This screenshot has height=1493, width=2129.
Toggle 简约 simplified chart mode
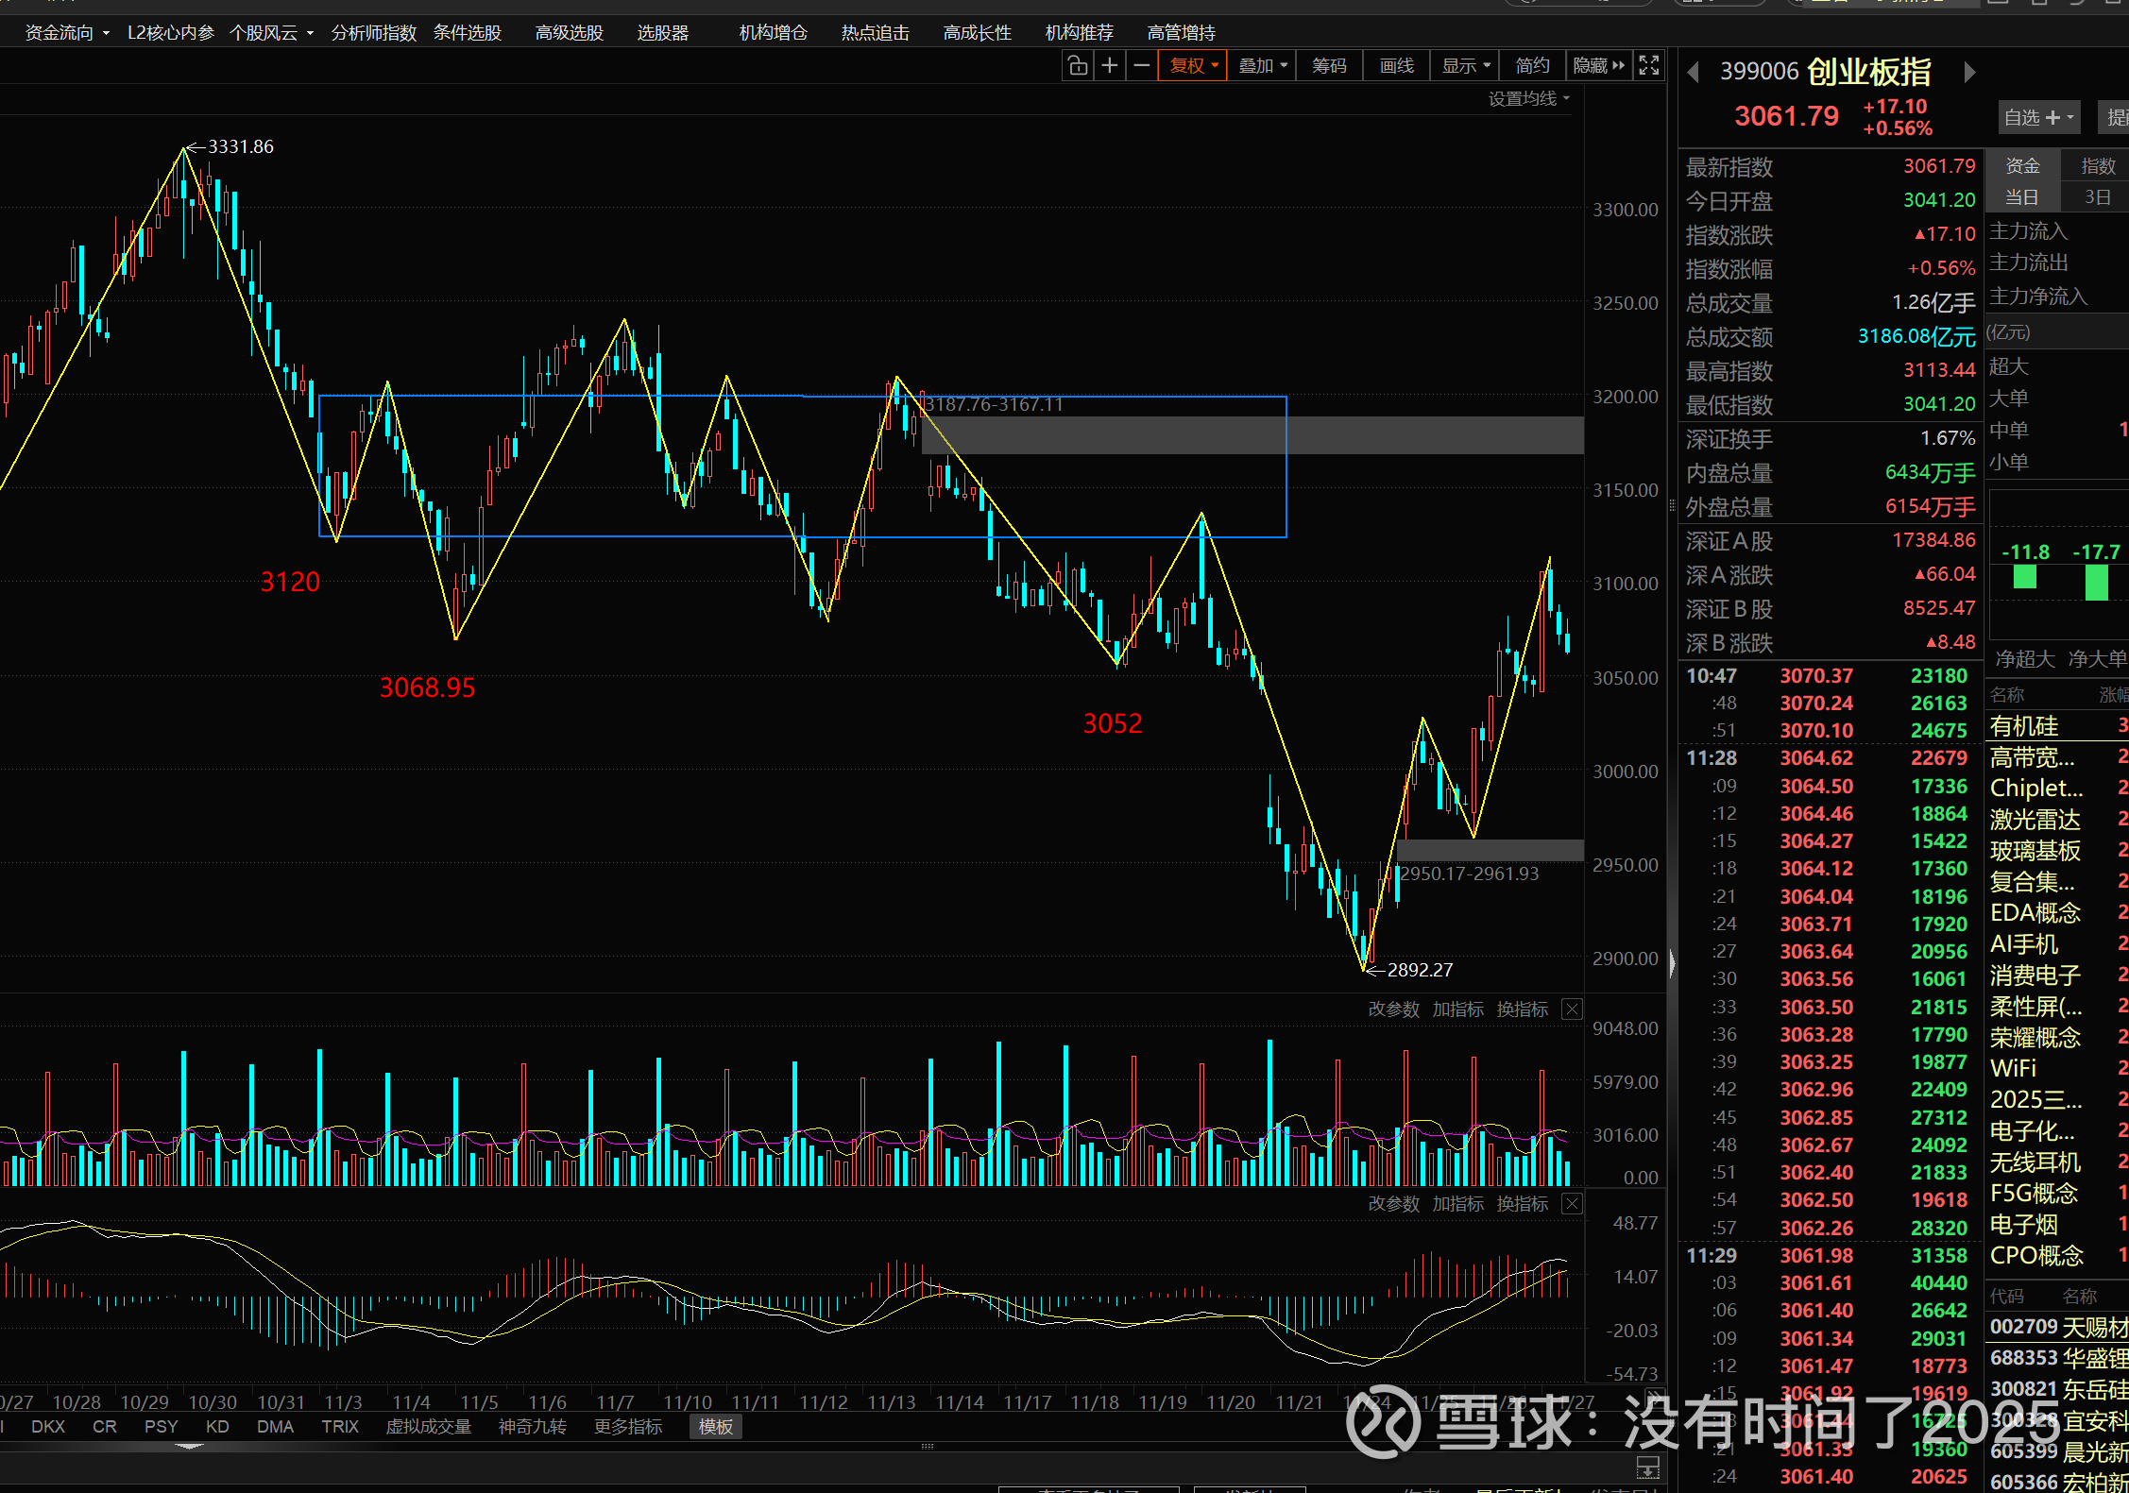(x=1532, y=65)
